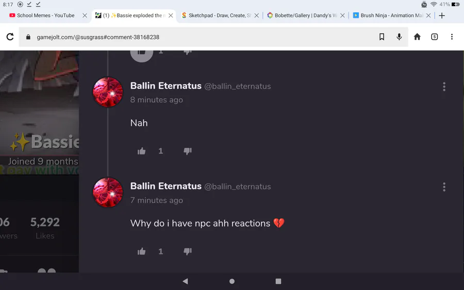Open Ballin Eternatus profile from 8 minutes ago comment
The image size is (464, 290).
(165, 86)
